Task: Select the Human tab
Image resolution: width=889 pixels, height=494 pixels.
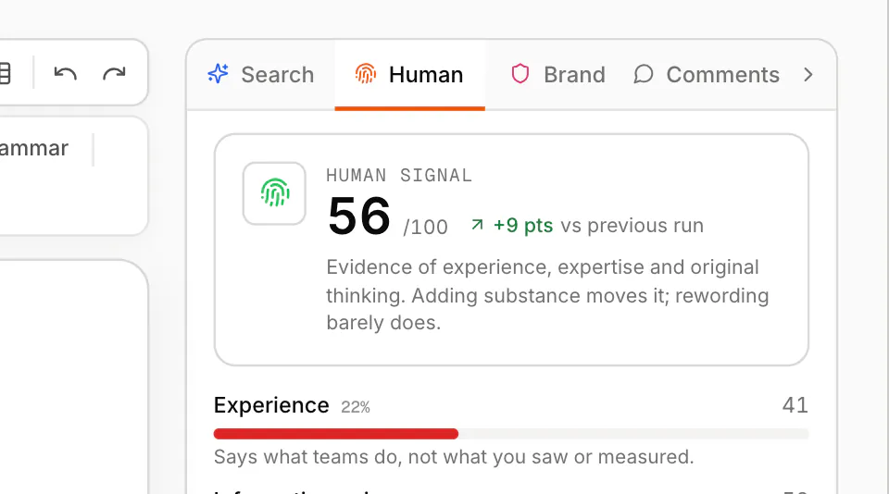Action: [409, 75]
